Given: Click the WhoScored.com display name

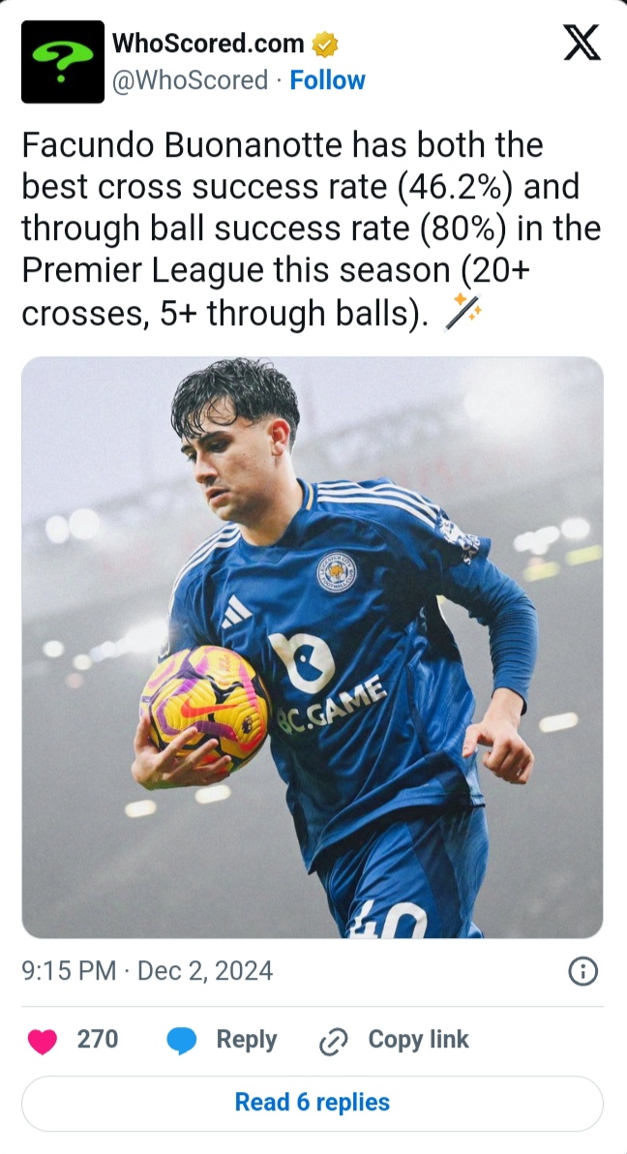Looking at the screenshot, I should (x=208, y=44).
